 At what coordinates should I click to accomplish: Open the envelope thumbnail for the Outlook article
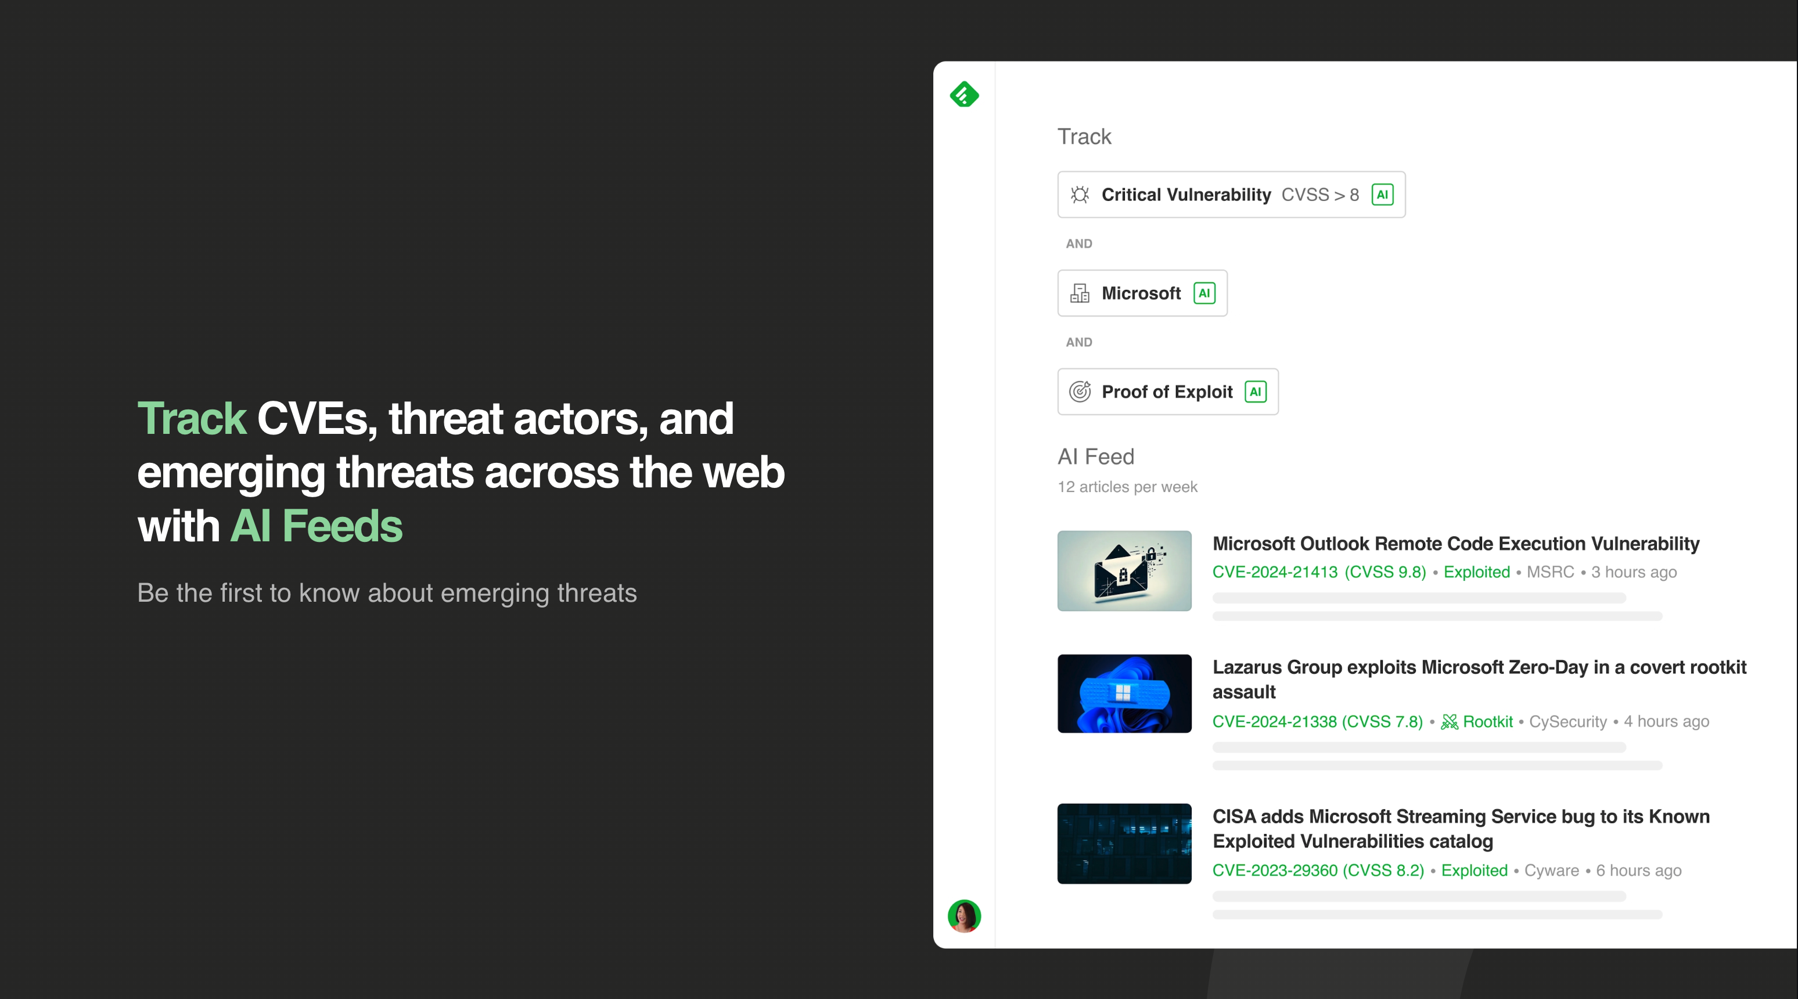pos(1124,571)
